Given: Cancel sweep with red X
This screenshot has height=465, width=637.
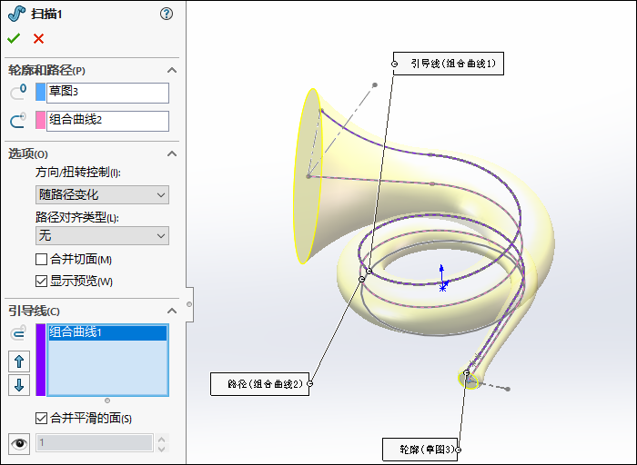Looking at the screenshot, I should 38,38.
